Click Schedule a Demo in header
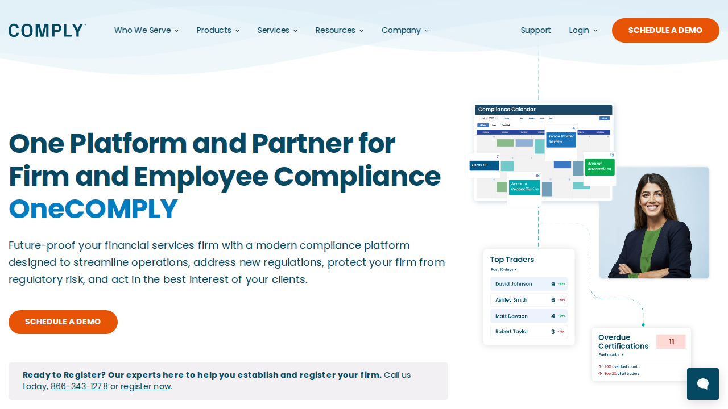This screenshot has width=728, height=409. pyautogui.click(x=665, y=30)
